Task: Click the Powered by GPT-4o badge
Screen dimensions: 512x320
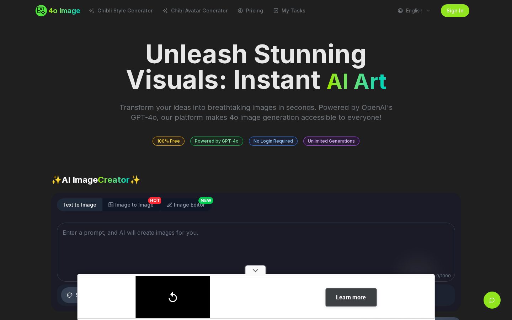Action: [x=217, y=141]
